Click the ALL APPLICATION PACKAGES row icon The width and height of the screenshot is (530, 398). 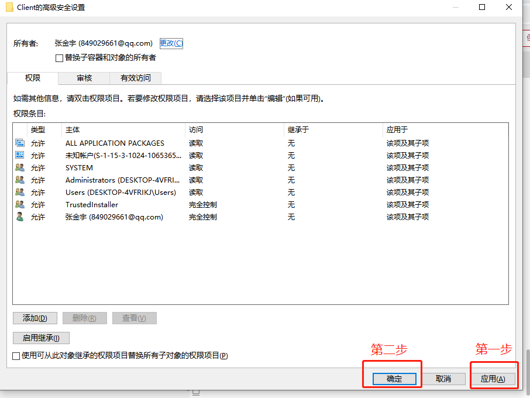pos(20,143)
